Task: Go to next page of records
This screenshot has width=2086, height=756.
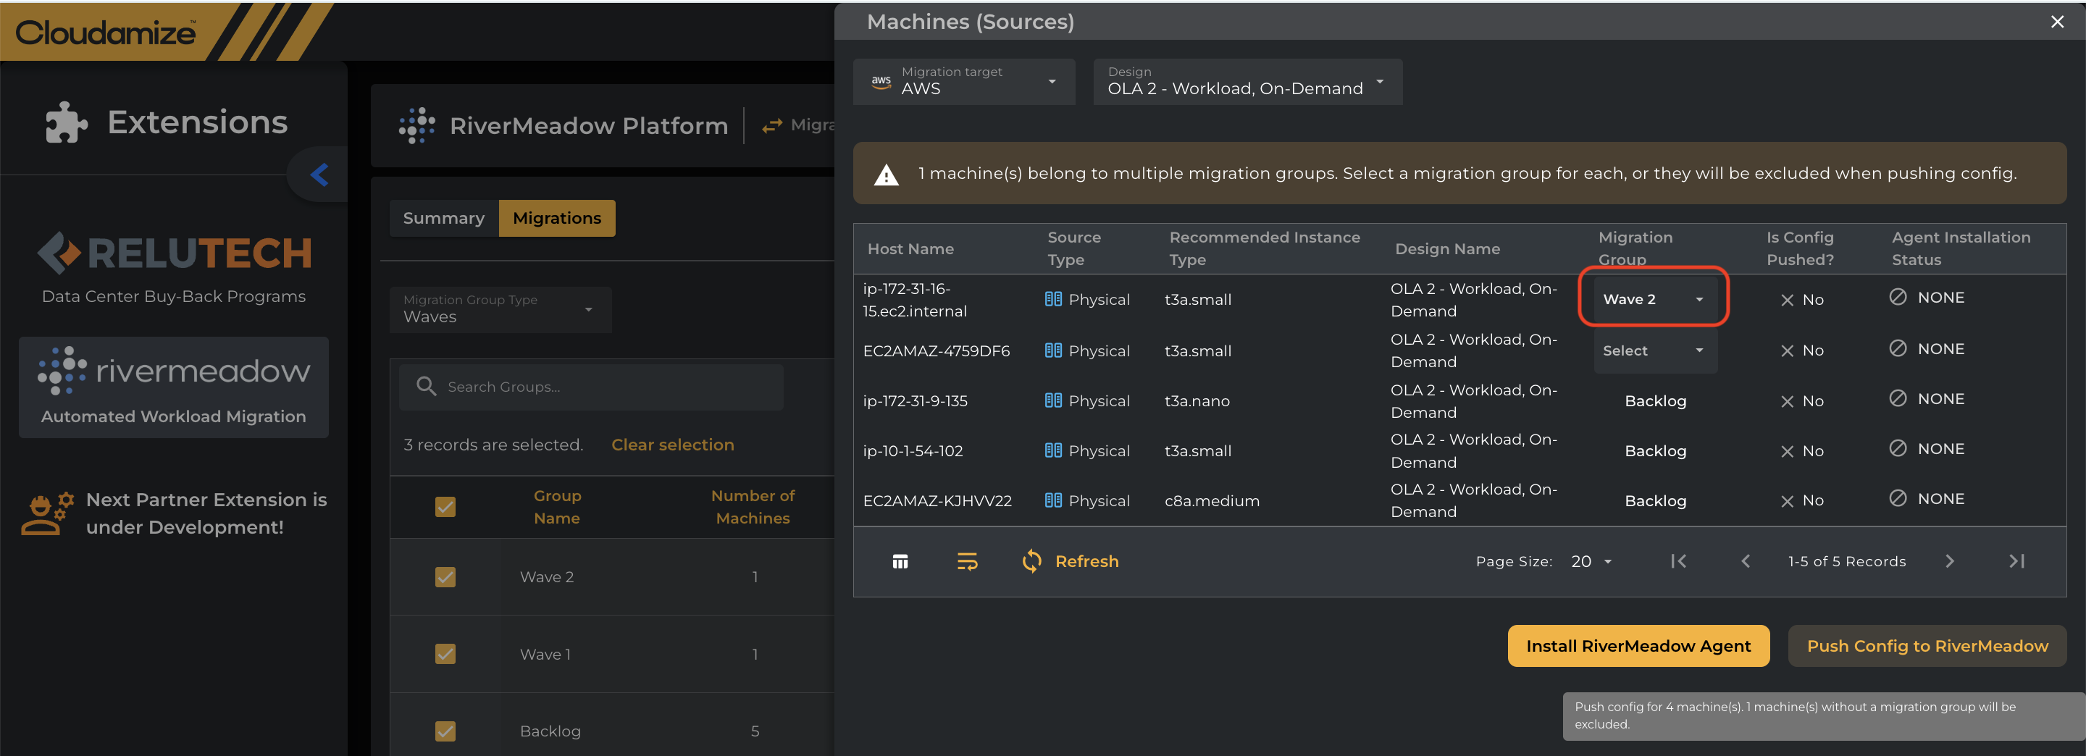Action: click(1949, 561)
